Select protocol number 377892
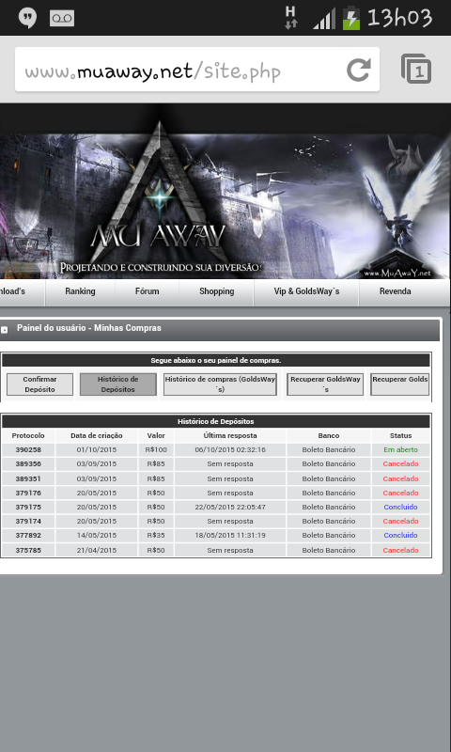 tap(28, 535)
